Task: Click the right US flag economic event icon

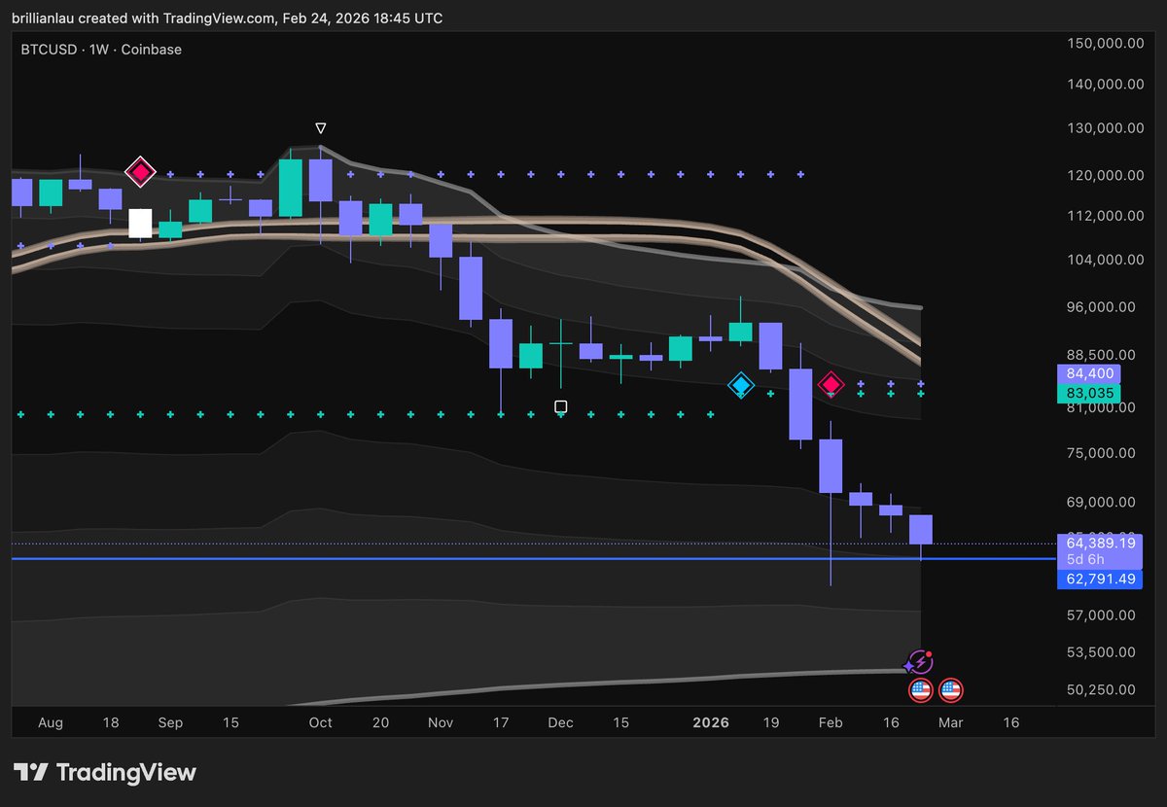Action: (x=950, y=691)
